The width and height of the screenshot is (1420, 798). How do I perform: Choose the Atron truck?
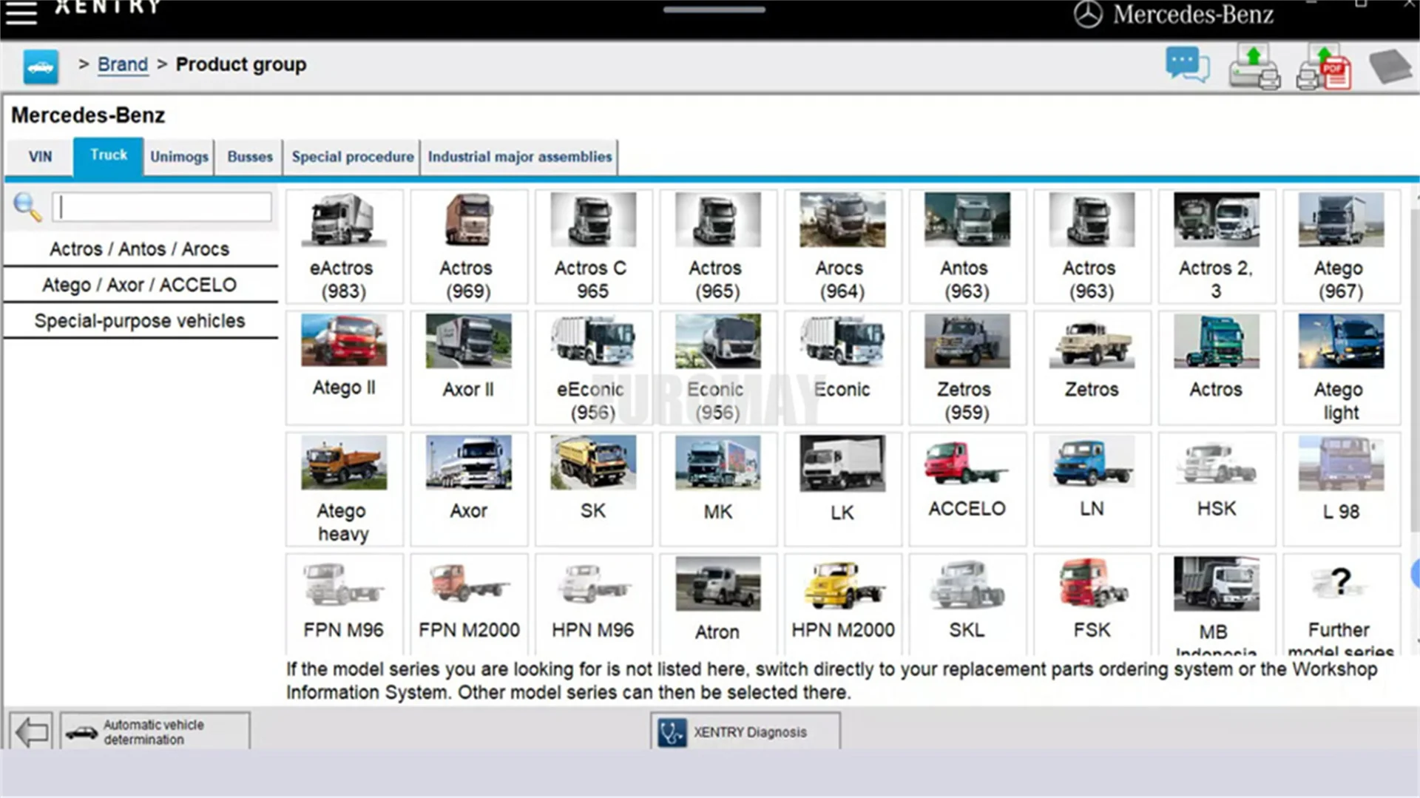click(x=718, y=603)
